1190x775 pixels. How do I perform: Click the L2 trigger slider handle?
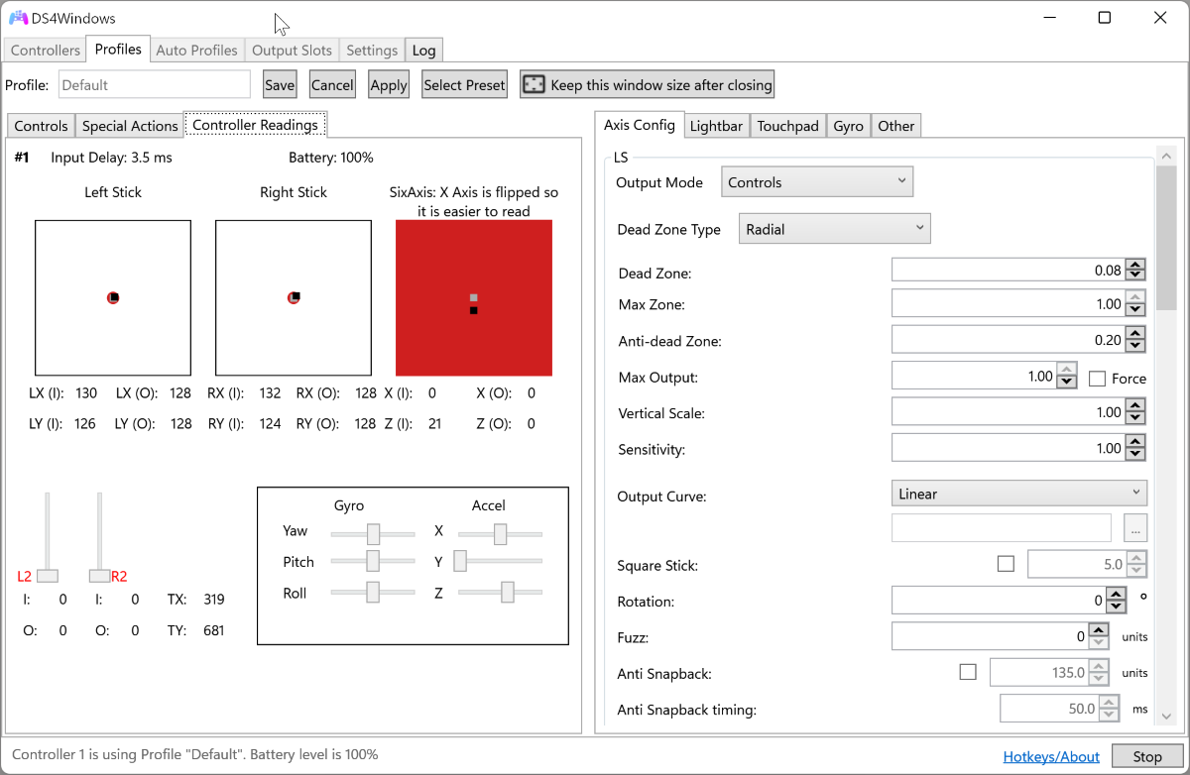(x=47, y=576)
